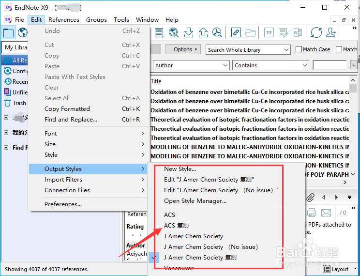Click the New Reference toolbar icon
360x276 pixels.
(159, 32)
